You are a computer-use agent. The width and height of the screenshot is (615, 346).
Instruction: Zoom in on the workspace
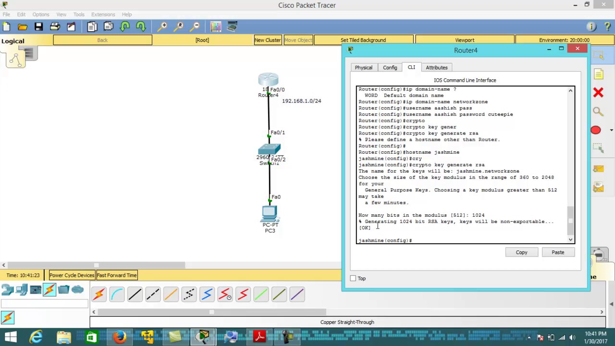[x=163, y=26]
